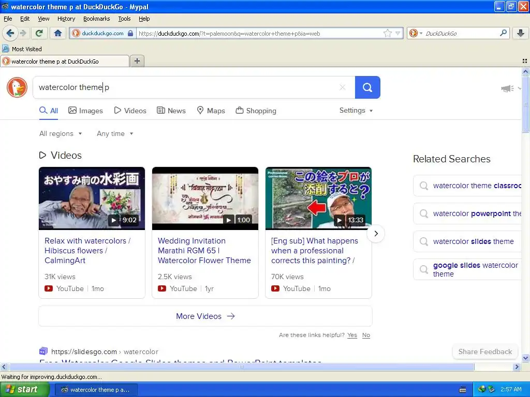Open the Wedding Invitation Marathi RGM 65 link
The height and width of the screenshot is (397, 530).
coord(204,251)
